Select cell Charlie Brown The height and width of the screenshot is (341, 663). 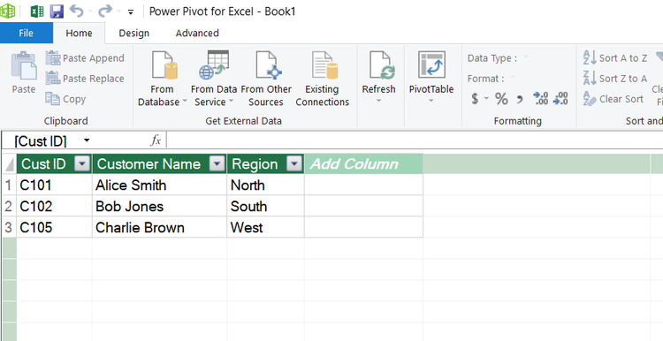pyautogui.click(x=159, y=227)
